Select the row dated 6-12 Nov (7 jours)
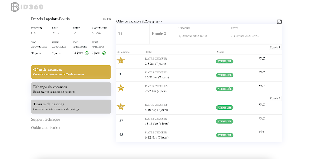Screen dimensions: 309x159 [x=199, y=135]
